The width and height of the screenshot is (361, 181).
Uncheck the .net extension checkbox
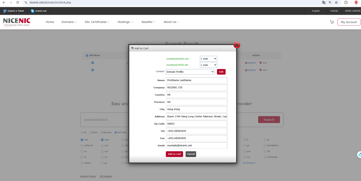[x=82, y=140]
